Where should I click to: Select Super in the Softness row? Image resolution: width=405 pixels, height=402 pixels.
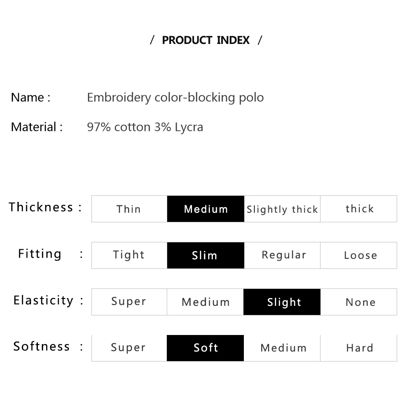point(129,348)
